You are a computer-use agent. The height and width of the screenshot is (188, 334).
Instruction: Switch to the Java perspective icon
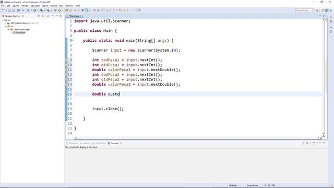(x=327, y=10)
